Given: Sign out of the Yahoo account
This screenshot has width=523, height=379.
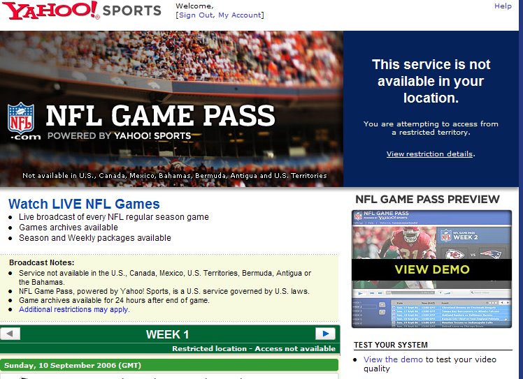Looking at the screenshot, I should [x=196, y=15].
